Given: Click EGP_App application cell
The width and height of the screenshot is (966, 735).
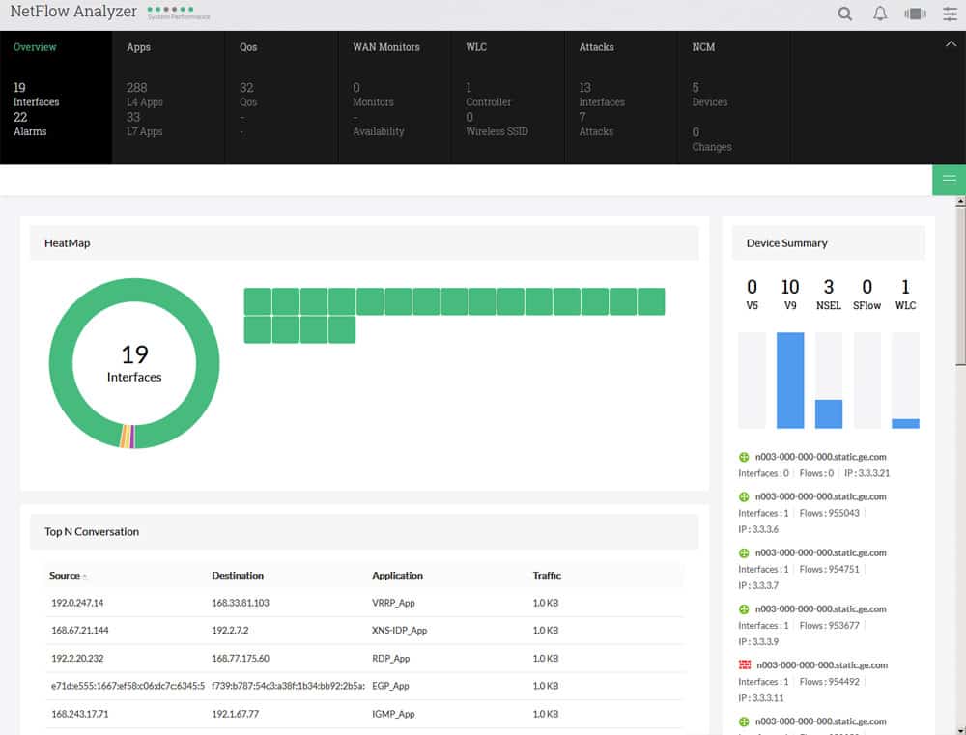Looking at the screenshot, I should (x=390, y=686).
